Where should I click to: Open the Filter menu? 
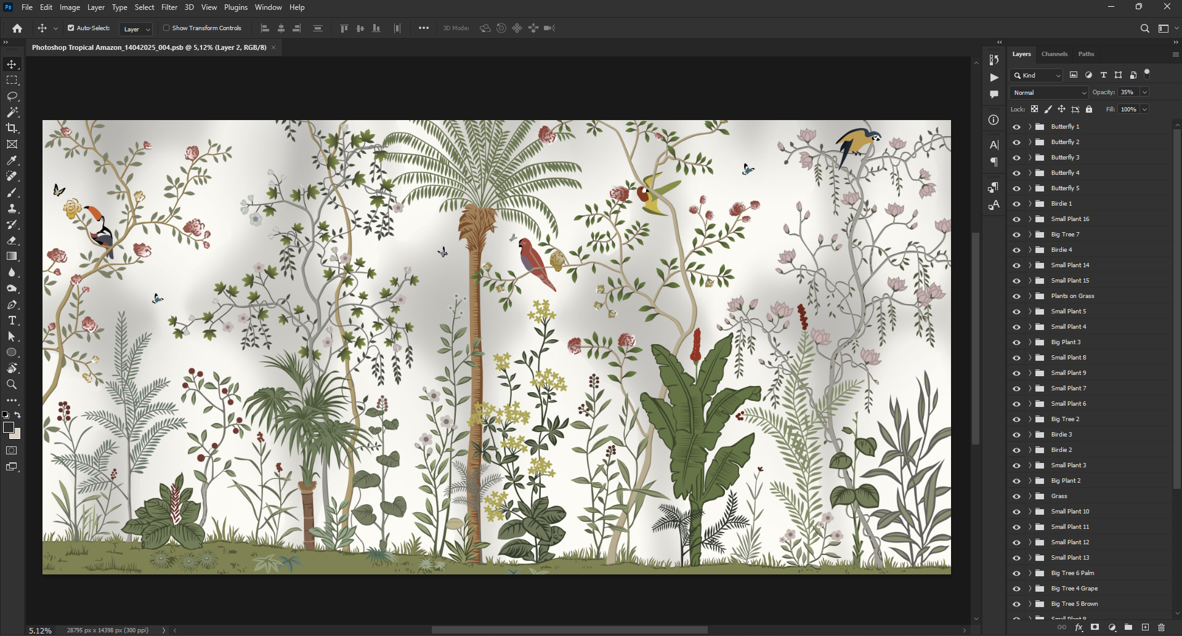click(x=169, y=7)
